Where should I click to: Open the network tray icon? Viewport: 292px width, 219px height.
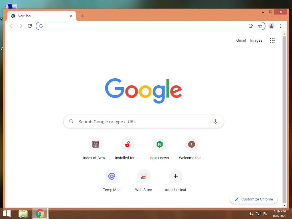pyautogui.click(x=258, y=214)
